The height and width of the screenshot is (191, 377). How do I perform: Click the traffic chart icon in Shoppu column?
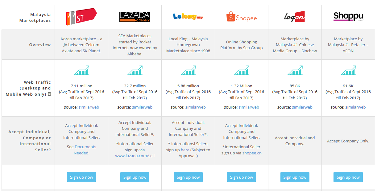[348, 70]
